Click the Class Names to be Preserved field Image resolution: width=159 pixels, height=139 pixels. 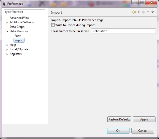coord(123,31)
